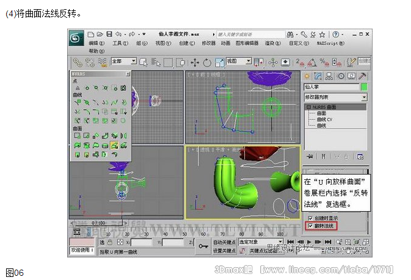Viewport: 411px width, 280px height.
Task: Click the Select and Scale tool
Action: (x=219, y=63)
